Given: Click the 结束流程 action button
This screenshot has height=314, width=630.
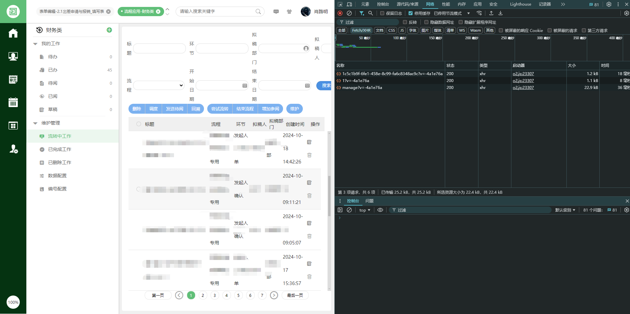Looking at the screenshot, I should (x=245, y=109).
